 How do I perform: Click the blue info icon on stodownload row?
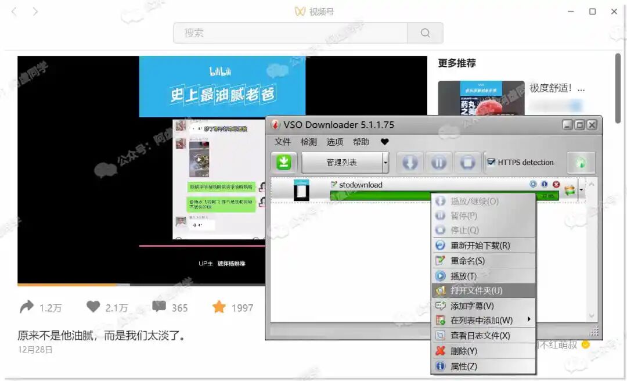point(544,184)
